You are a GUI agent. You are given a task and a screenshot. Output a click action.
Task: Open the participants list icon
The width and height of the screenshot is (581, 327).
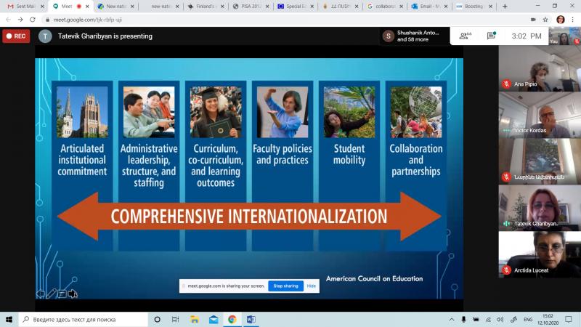tap(463, 36)
